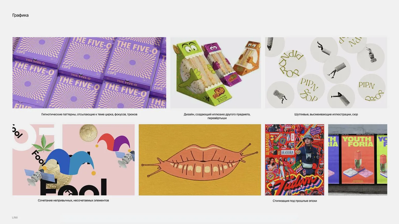This screenshot has width=399, height=224.
Task: Select the snail lips illustration on yellow
Action: pos(200,160)
